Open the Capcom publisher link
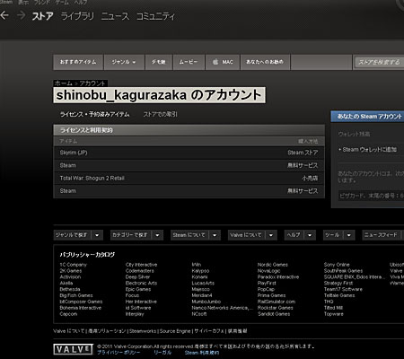Screen dimensions: 404x359 coord(68,314)
